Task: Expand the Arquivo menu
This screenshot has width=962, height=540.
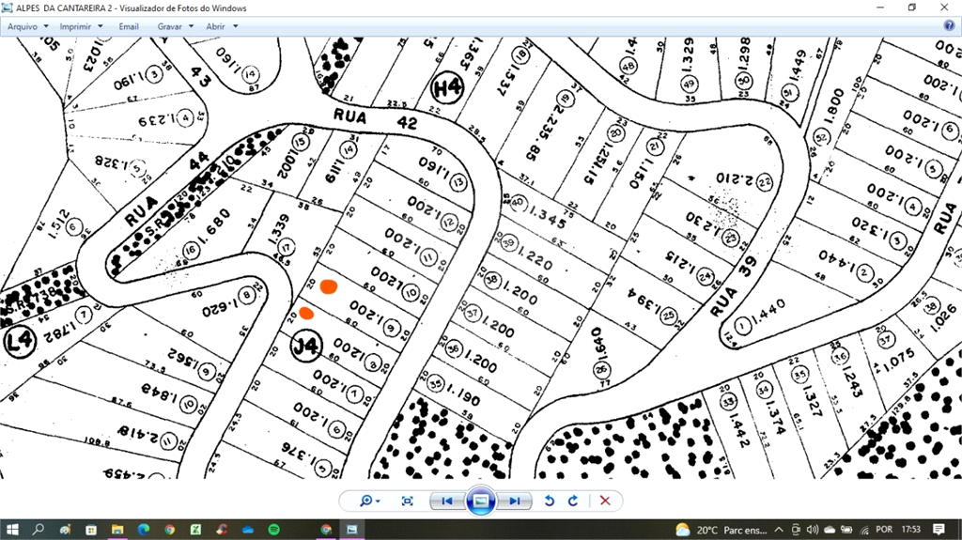Action: coord(27,26)
